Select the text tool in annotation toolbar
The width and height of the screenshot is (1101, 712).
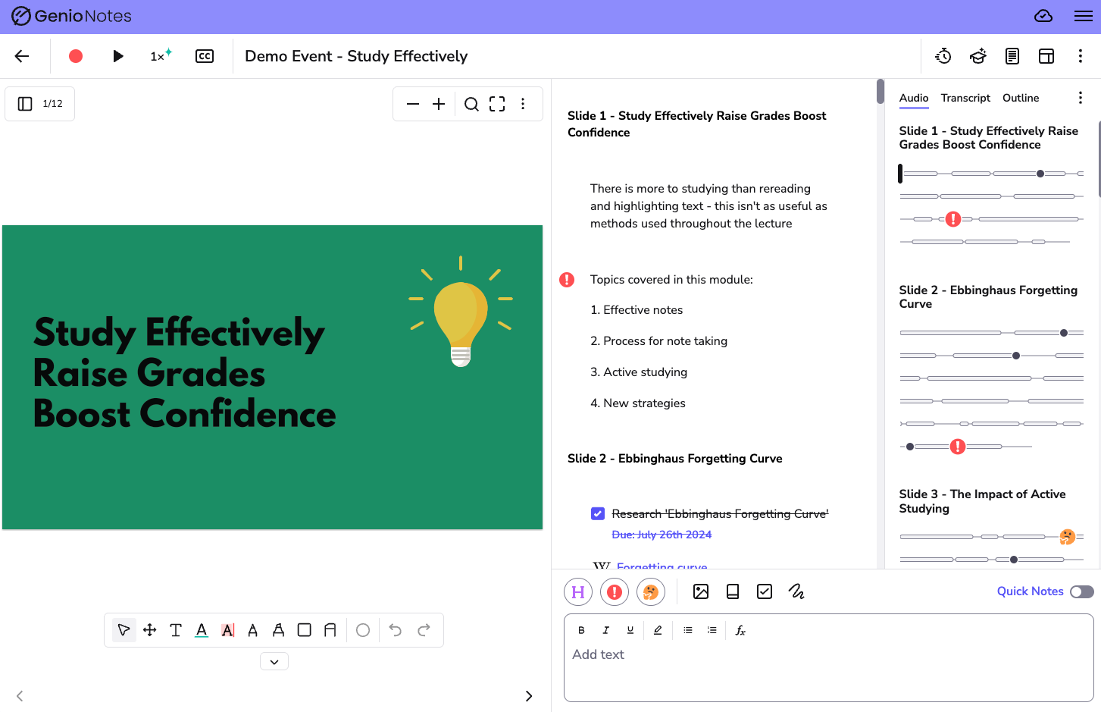176,630
